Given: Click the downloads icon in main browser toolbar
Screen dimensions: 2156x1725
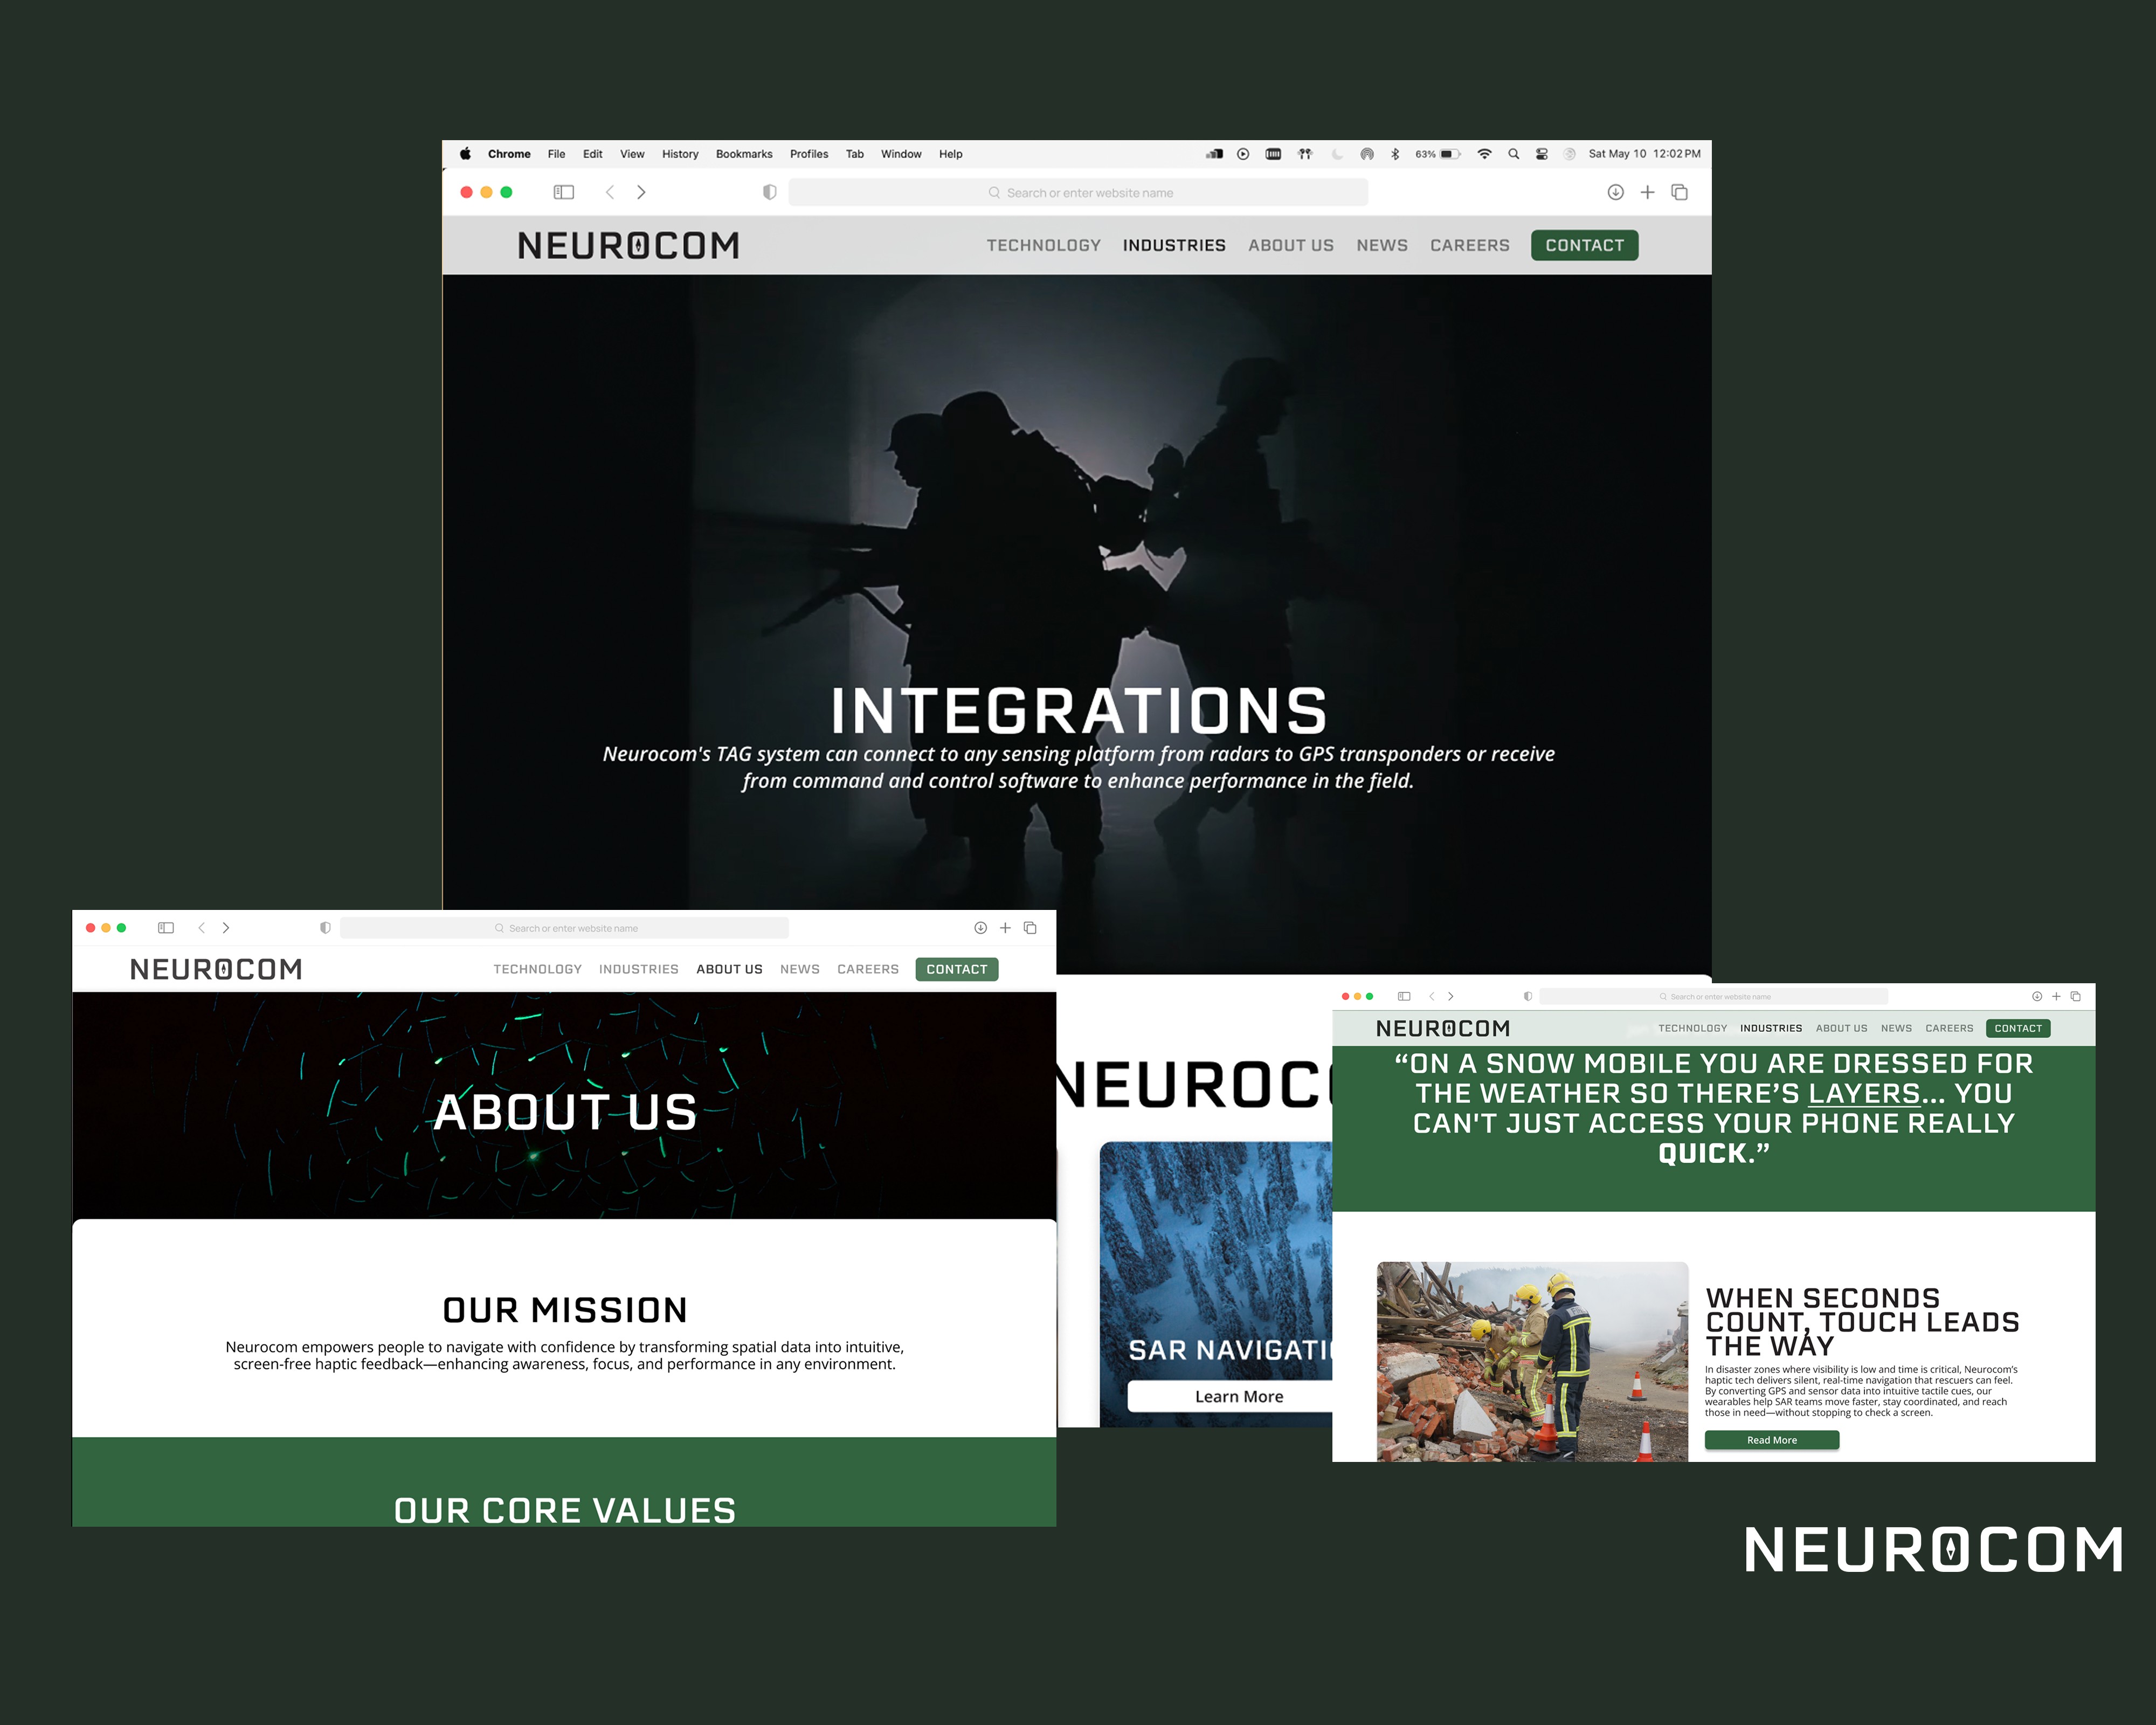Looking at the screenshot, I should (x=1615, y=192).
